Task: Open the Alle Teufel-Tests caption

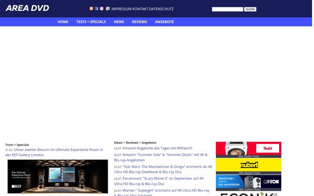Action: tap(249, 156)
